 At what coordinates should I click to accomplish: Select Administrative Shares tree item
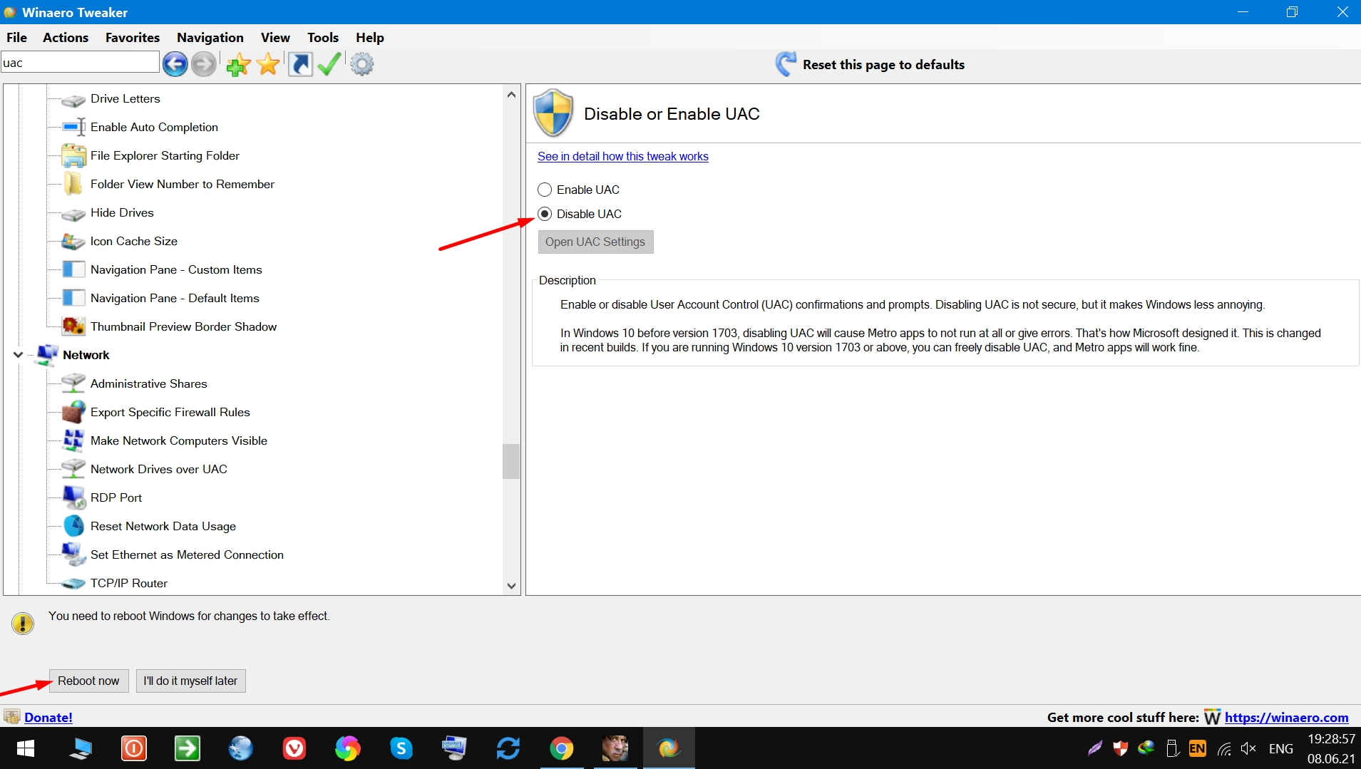coord(149,383)
